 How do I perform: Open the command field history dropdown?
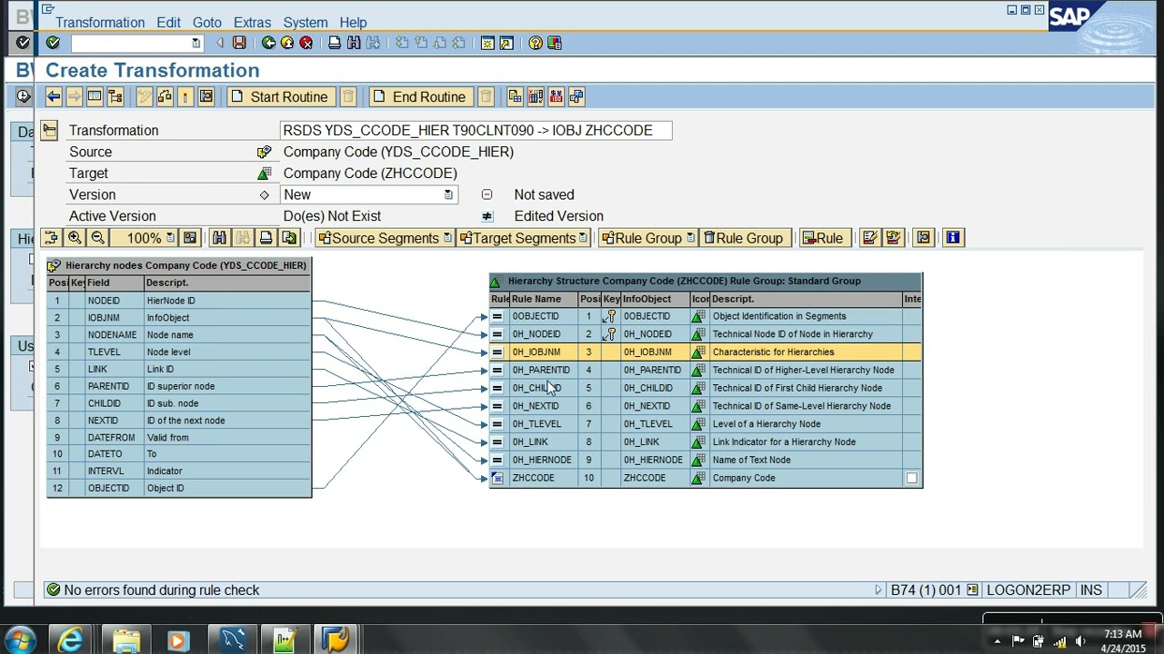tap(196, 43)
